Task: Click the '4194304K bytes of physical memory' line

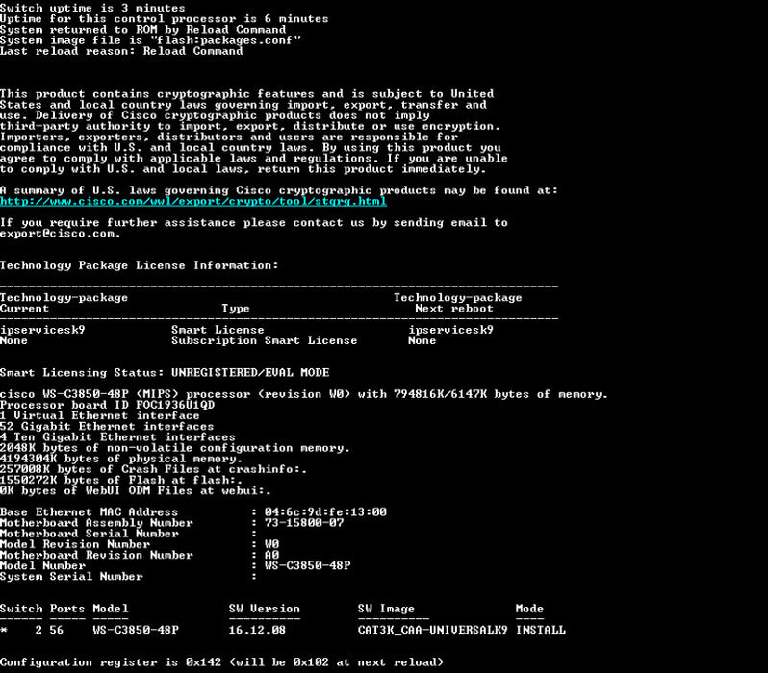Action: click(121, 459)
